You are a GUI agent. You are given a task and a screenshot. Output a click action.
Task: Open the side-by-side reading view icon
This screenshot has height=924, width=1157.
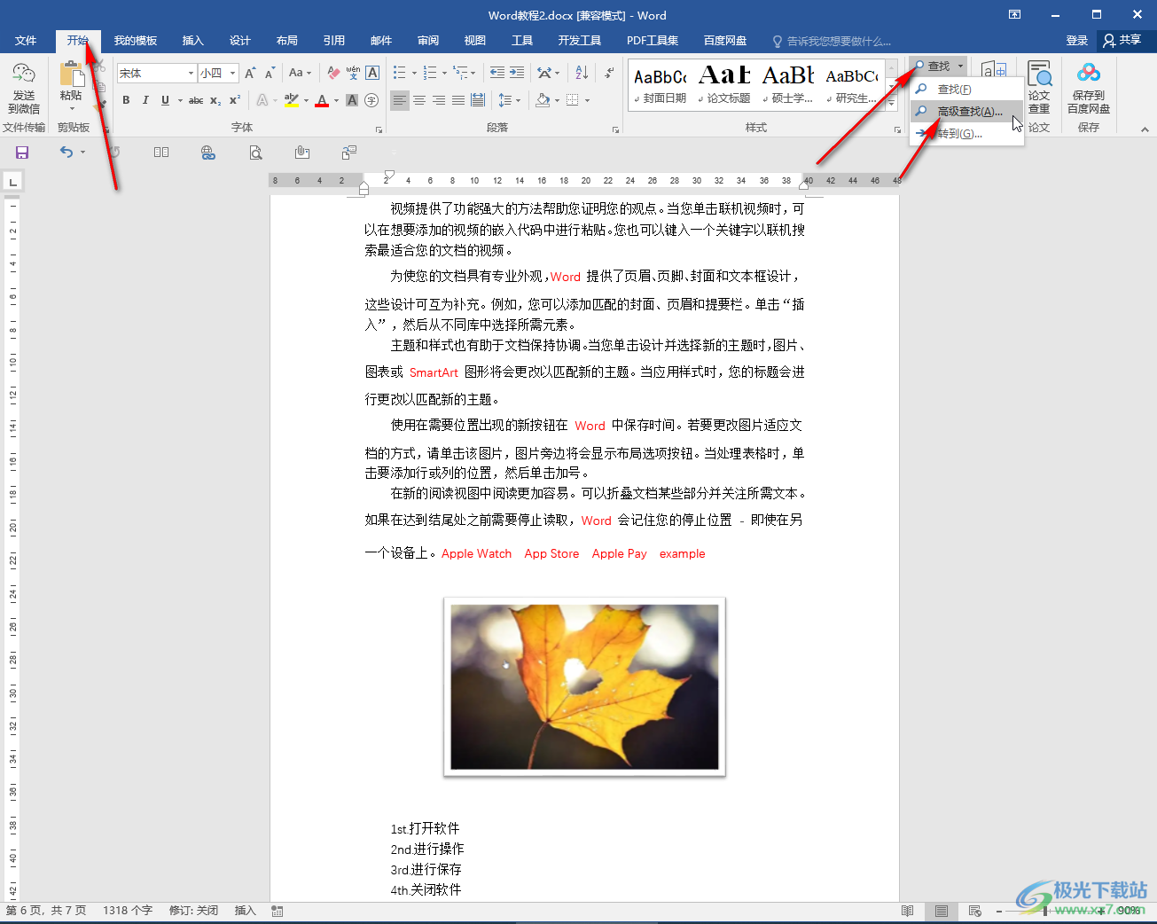click(x=161, y=153)
